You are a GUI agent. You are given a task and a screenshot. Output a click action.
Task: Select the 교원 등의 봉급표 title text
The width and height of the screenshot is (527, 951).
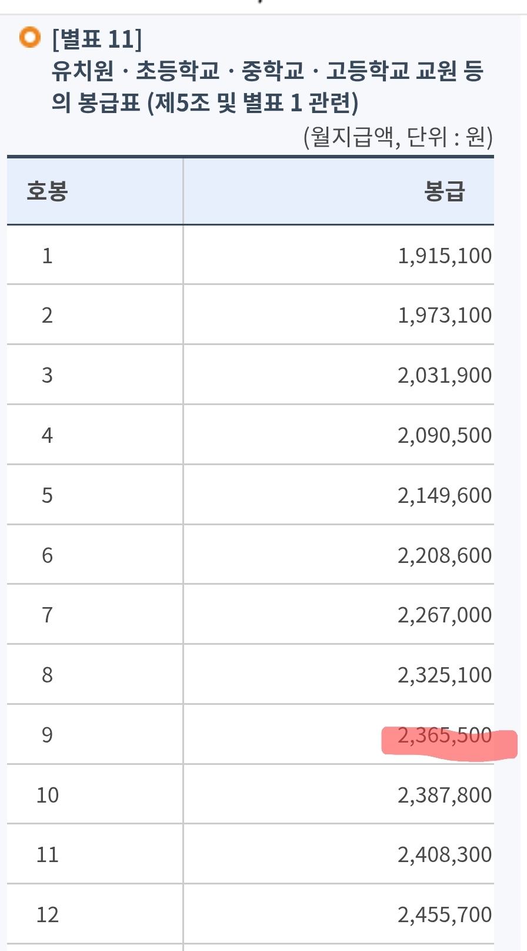(268, 87)
